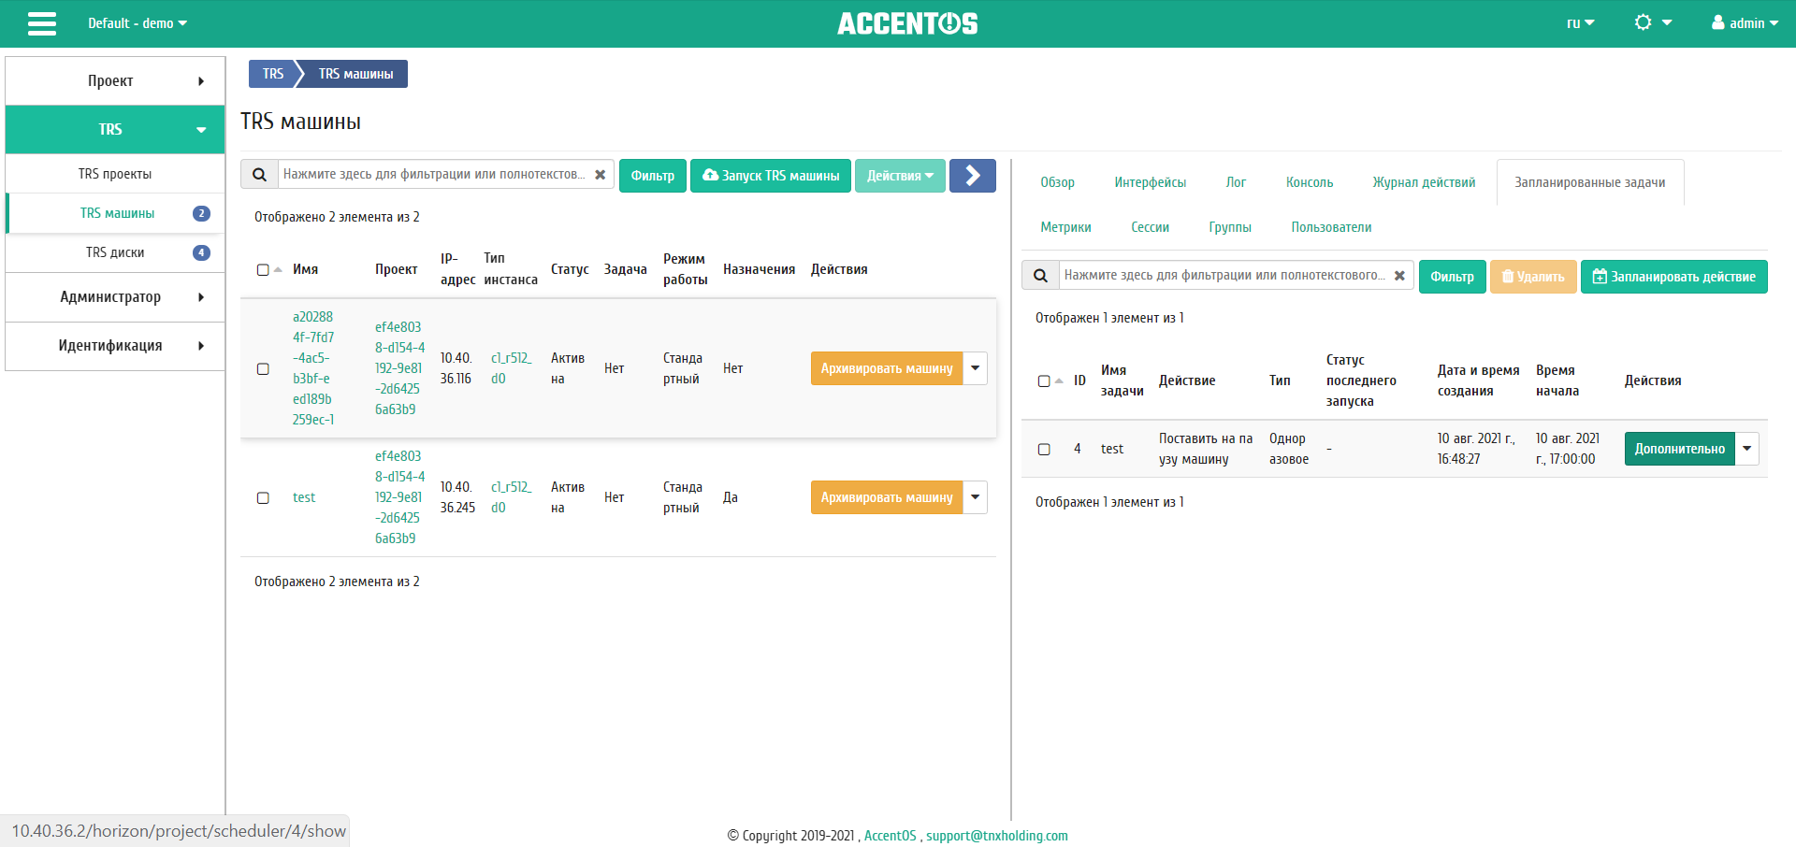Open the machine link test
The image size is (1796, 847).
pos(304,497)
